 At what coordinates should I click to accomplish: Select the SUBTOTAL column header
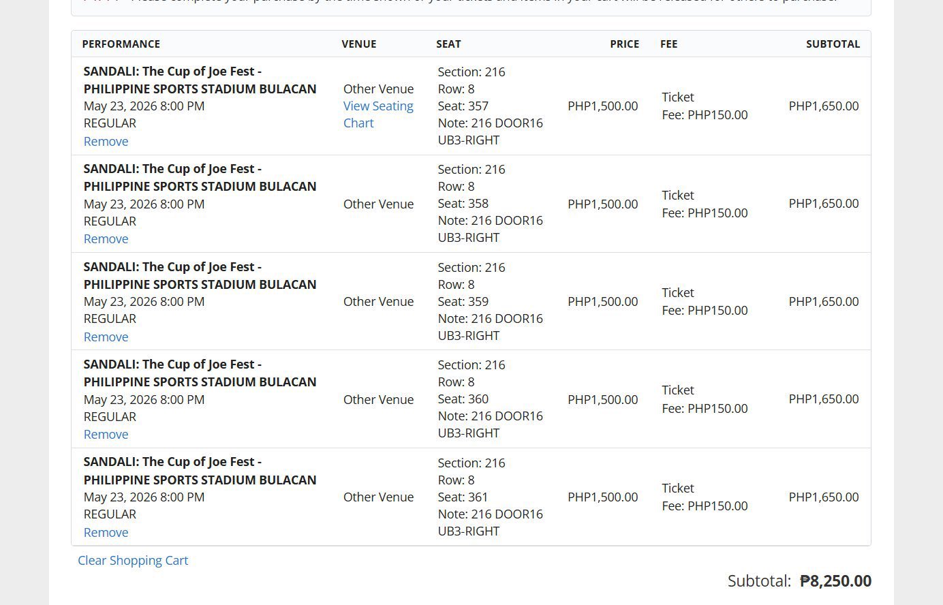coord(833,44)
